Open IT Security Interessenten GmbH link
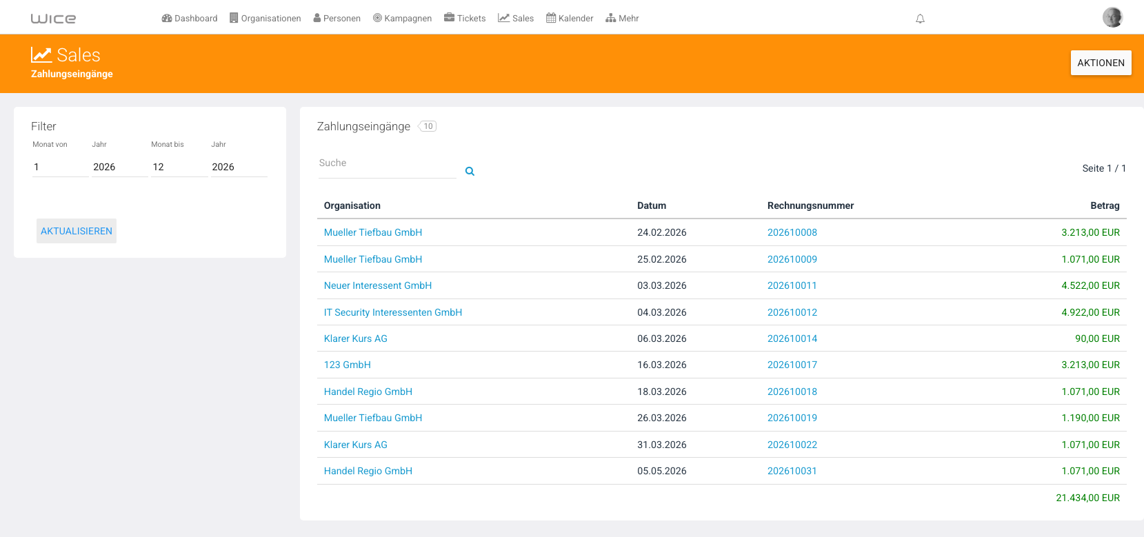1144x537 pixels. tap(393, 312)
